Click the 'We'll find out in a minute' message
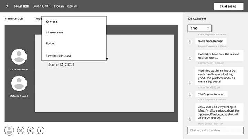This screenshot has width=248, height=139. 219,76
